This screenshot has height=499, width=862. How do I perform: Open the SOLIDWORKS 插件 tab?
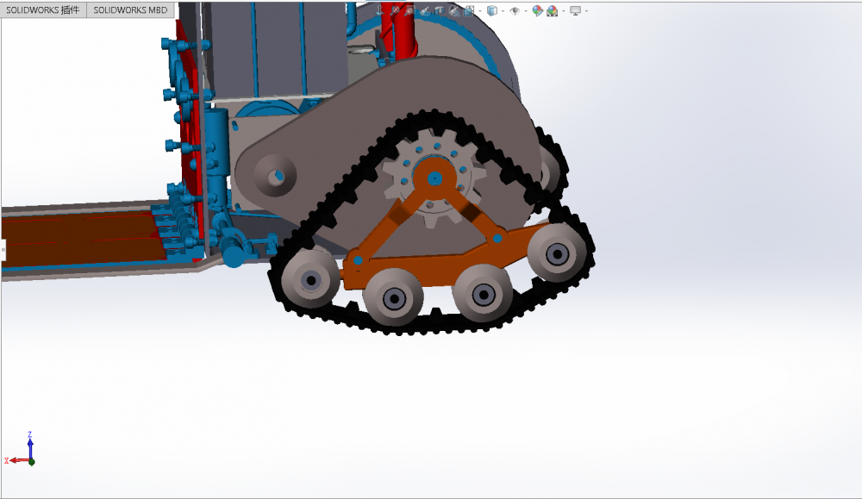[x=43, y=9]
